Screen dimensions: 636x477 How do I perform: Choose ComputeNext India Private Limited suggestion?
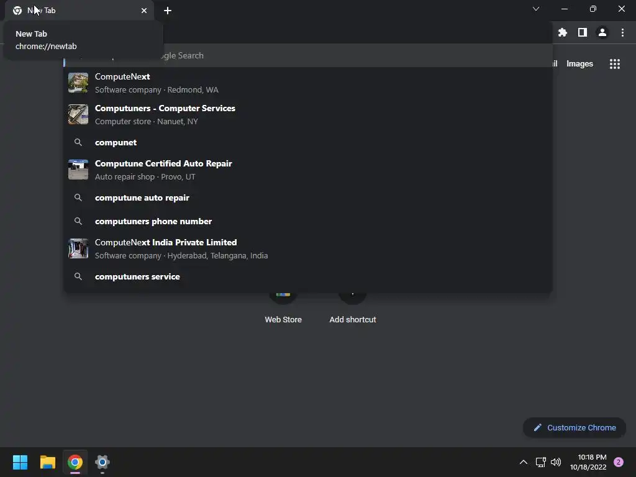[x=308, y=248]
